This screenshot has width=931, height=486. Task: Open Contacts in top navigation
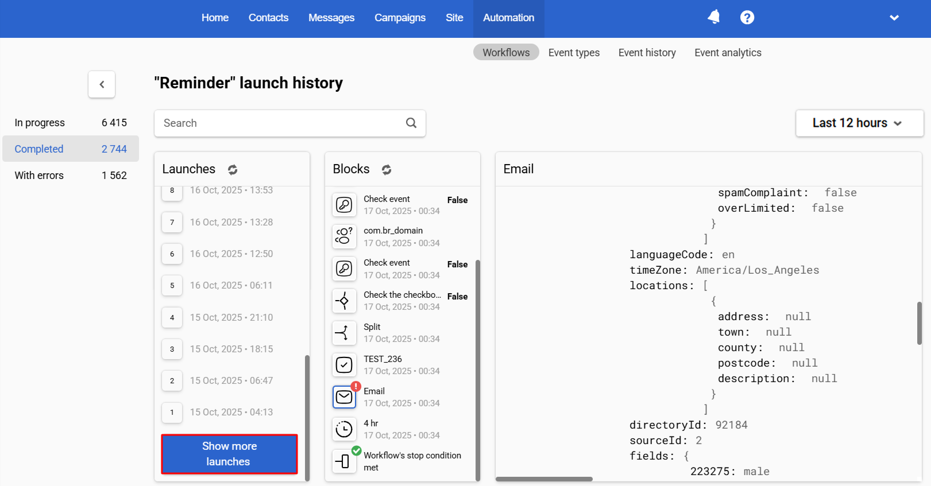pos(268,18)
